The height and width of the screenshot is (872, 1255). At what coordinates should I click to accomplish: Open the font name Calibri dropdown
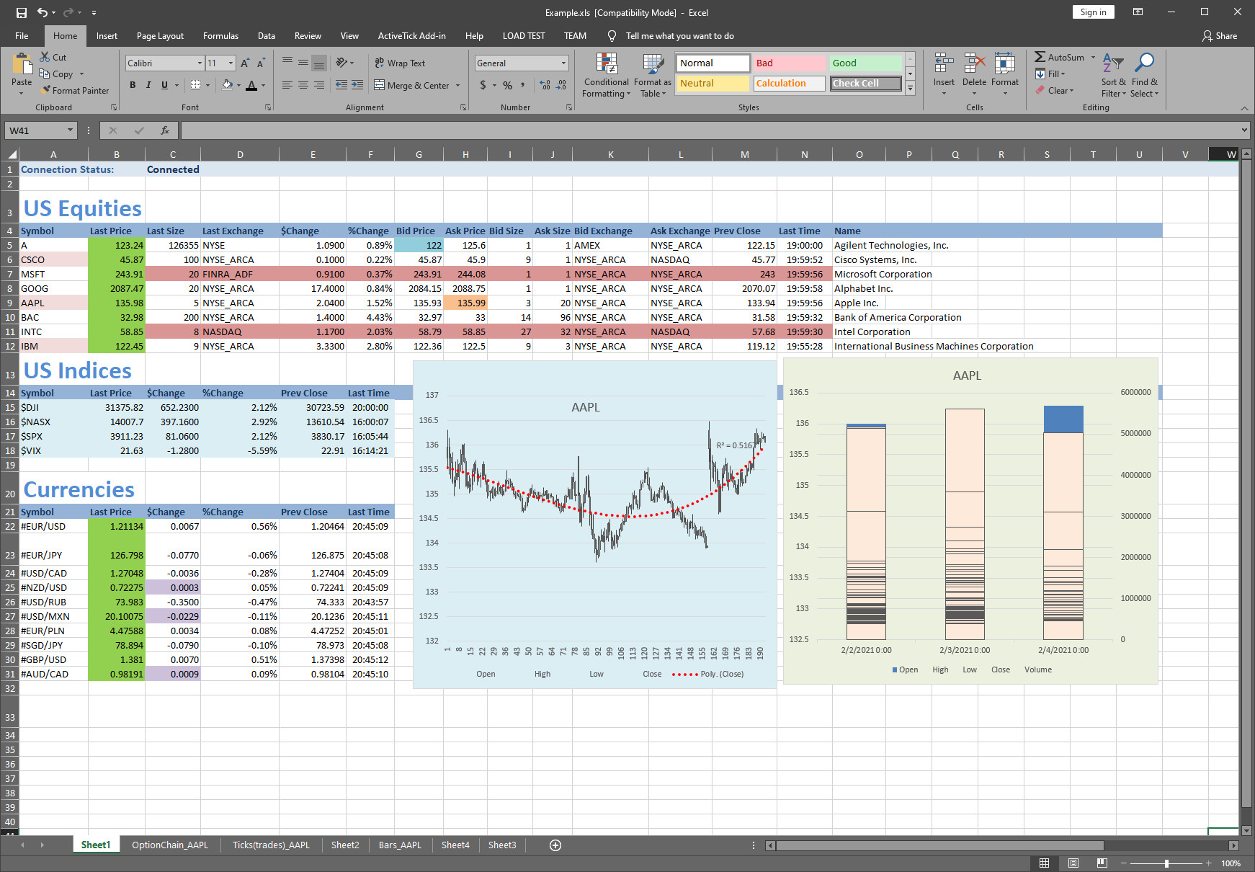pos(200,63)
